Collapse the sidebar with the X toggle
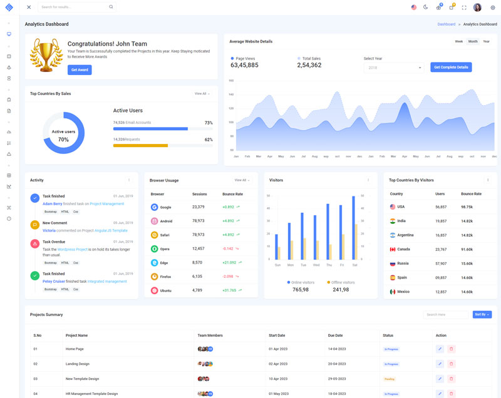 click(x=29, y=7)
